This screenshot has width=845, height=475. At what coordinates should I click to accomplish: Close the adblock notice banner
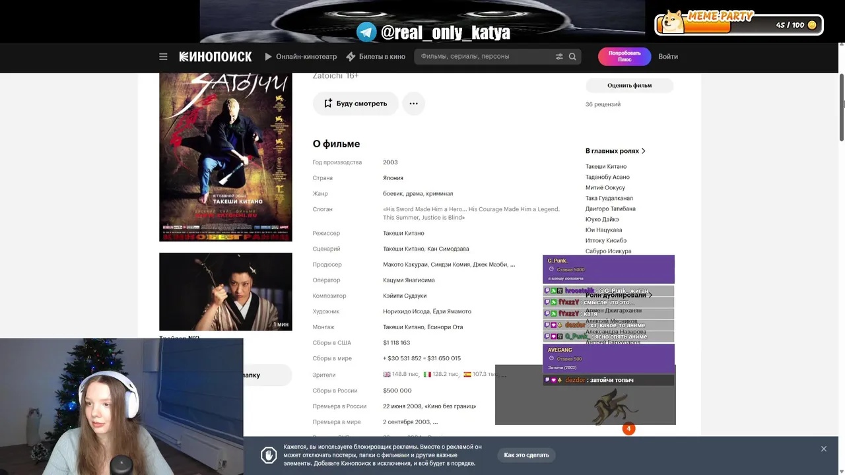point(823,449)
